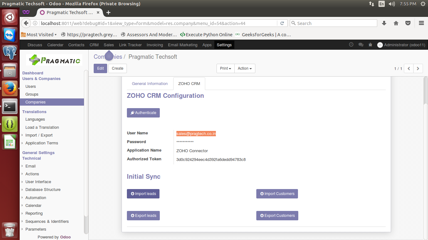Open the Link Tracker menu
Screen dimensions: 428x240
[x=130, y=45]
